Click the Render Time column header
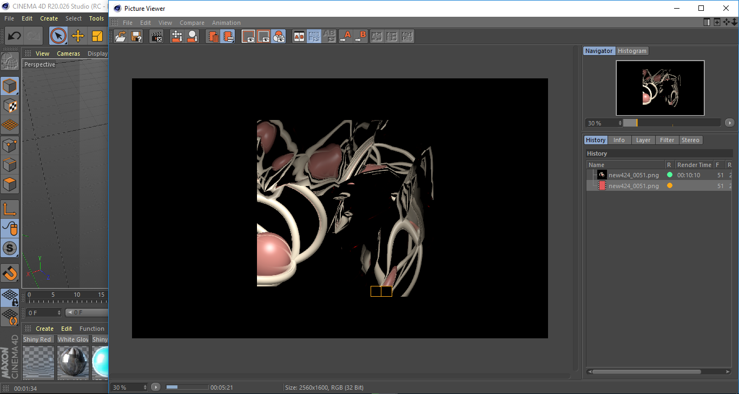Screen dimensions: 739x394 (694, 165)
